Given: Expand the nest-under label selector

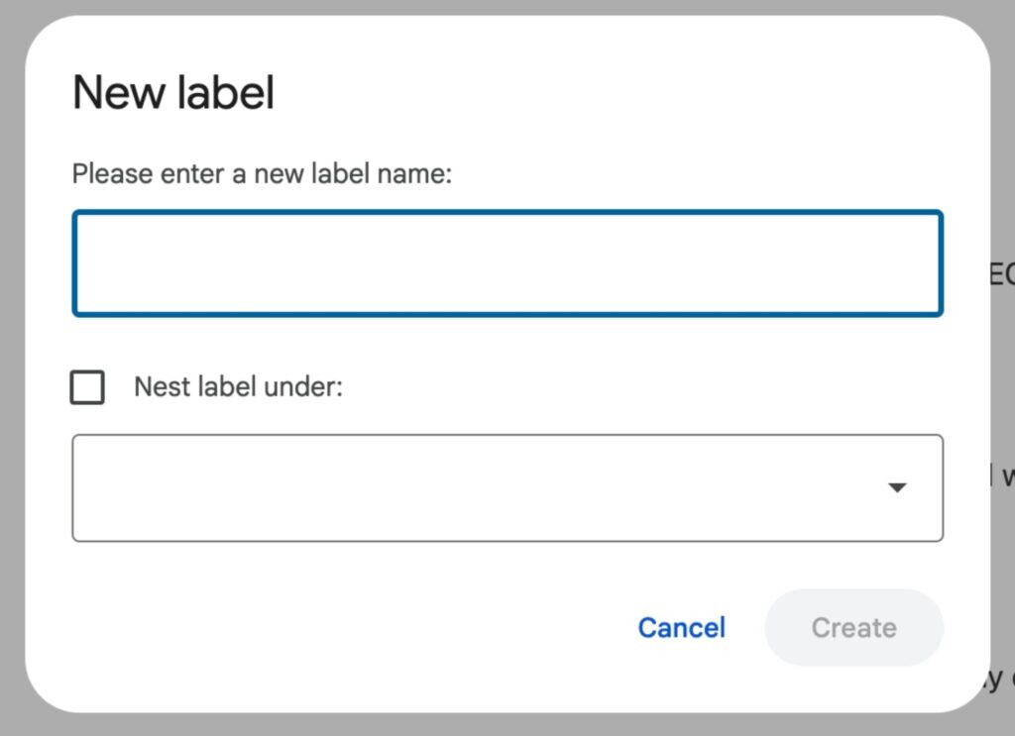Looking at the screenshot, I should 507,488.
